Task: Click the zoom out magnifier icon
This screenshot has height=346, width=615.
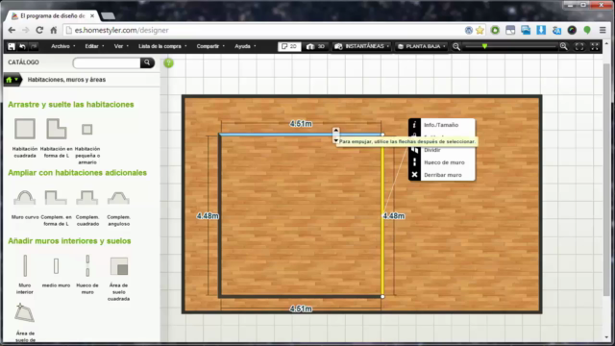Action: [456, 46]
